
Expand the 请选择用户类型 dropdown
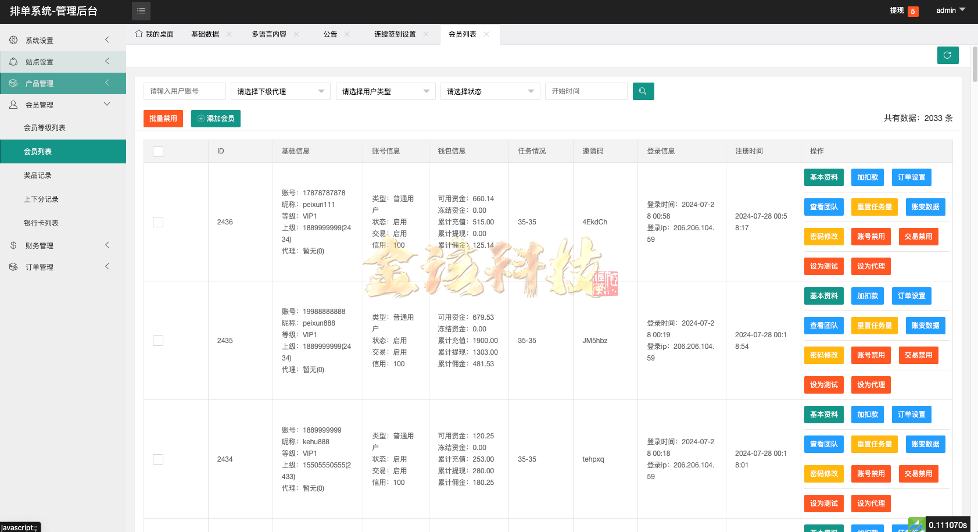point(385,91)
